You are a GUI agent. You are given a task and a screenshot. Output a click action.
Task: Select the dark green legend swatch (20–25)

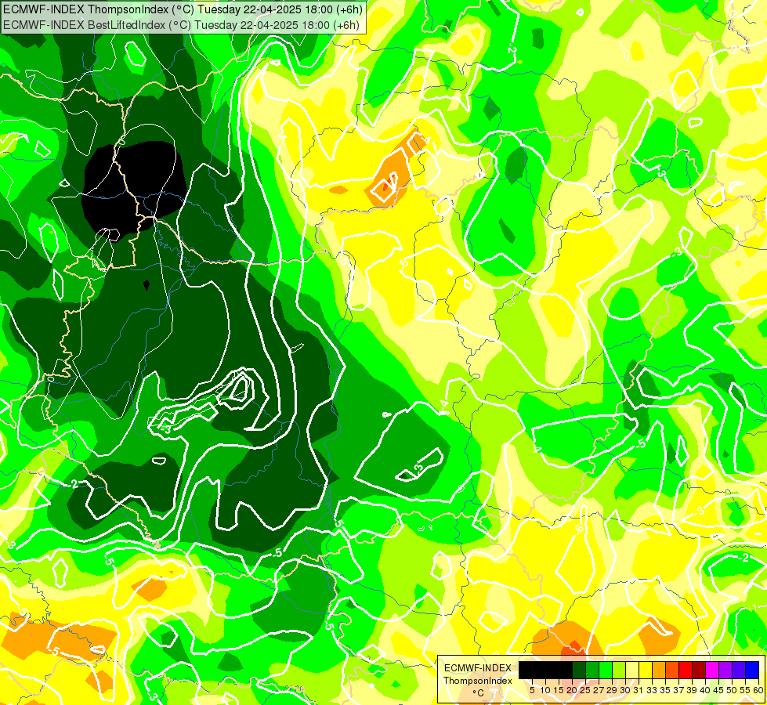579,670
